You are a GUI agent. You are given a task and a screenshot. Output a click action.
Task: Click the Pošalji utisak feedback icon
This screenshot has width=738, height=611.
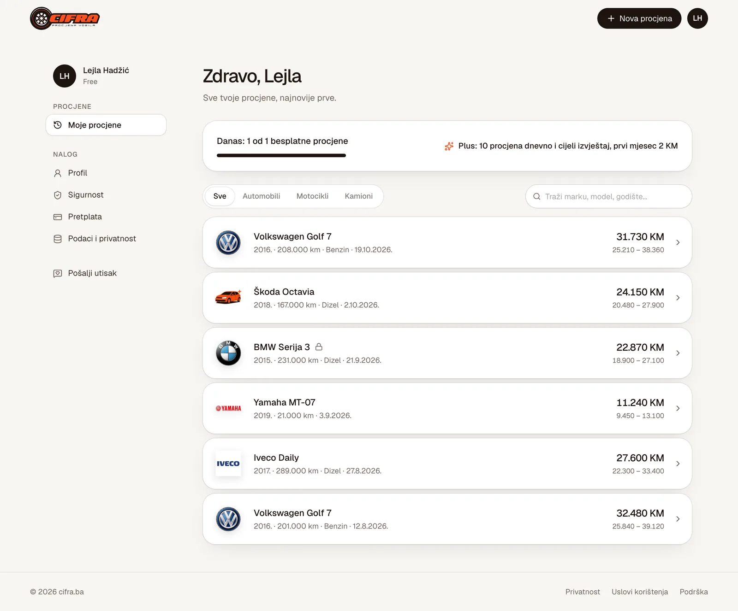(58, 273)
